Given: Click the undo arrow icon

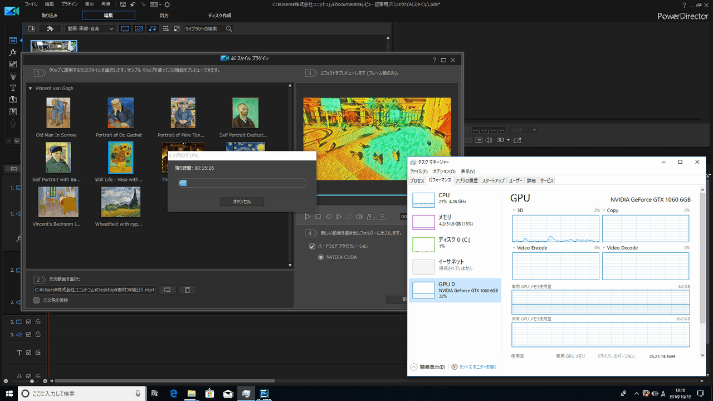Looking at the screenshot, I should [x=133, y=4].
